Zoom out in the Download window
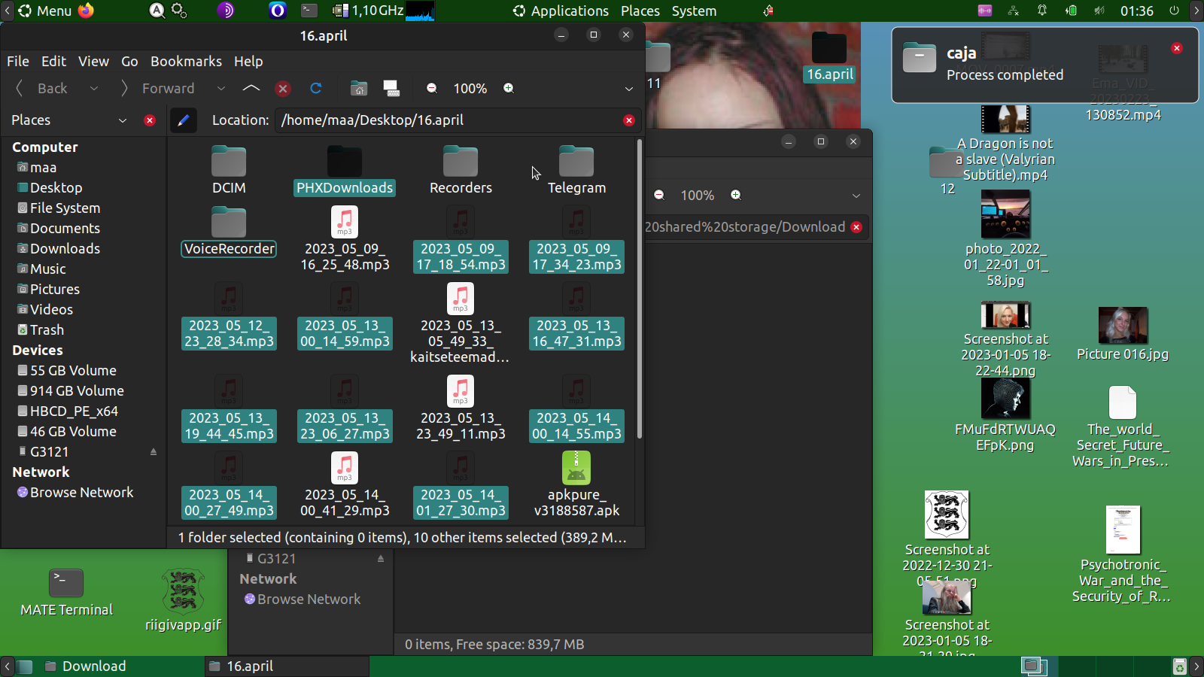1204x677 pixels. pyautogui.click(x=659, y=196)
